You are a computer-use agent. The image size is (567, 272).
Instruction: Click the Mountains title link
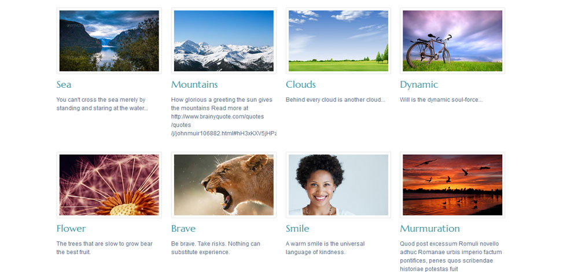click(194, 84)
